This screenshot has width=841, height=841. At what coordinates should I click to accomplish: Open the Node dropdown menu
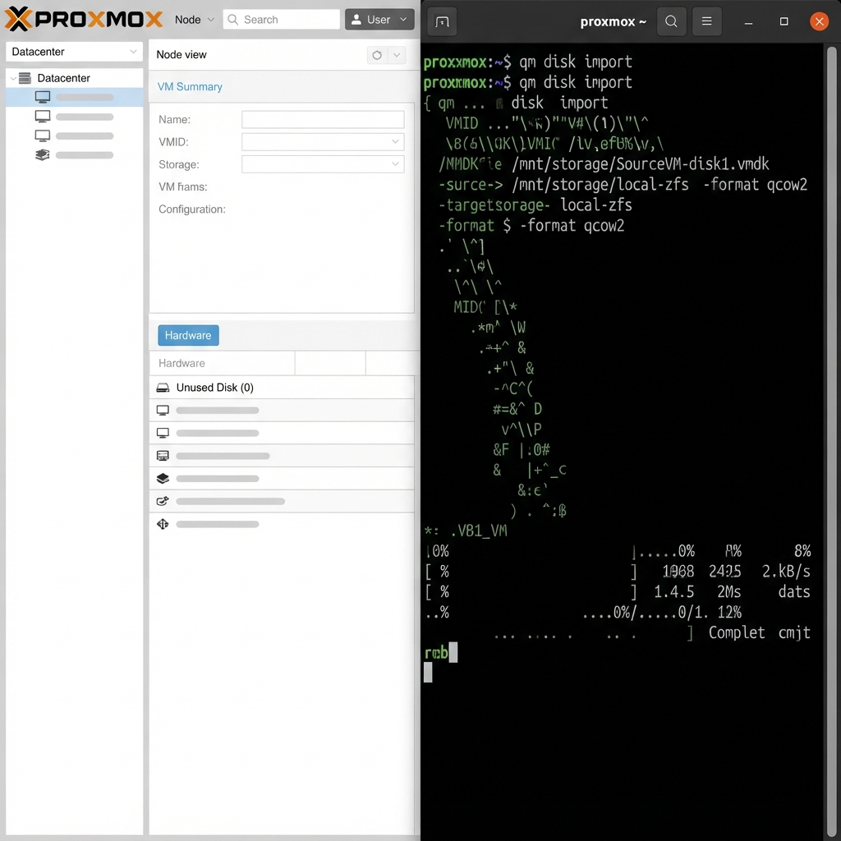(194, 20)
